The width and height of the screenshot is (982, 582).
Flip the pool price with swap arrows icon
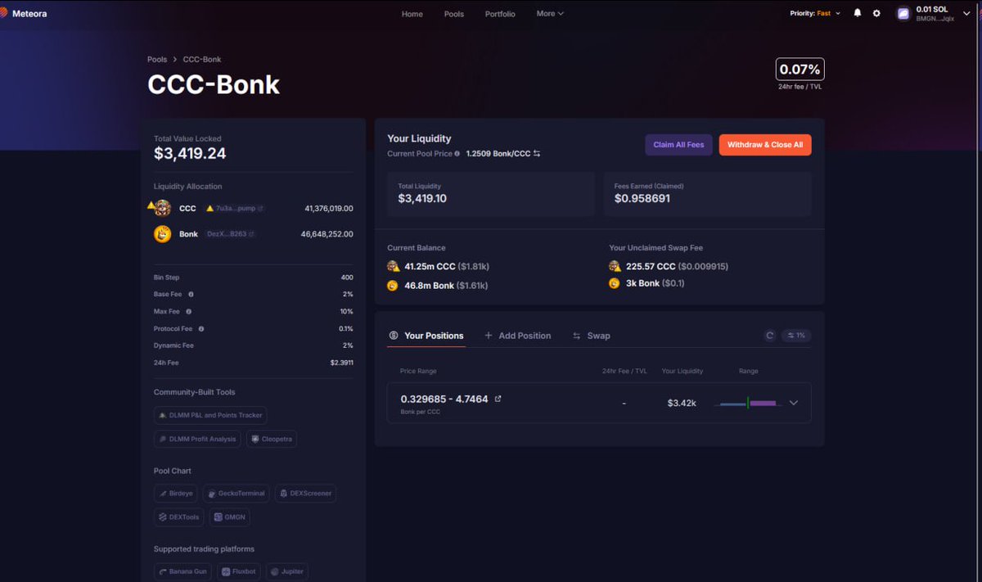537,153
